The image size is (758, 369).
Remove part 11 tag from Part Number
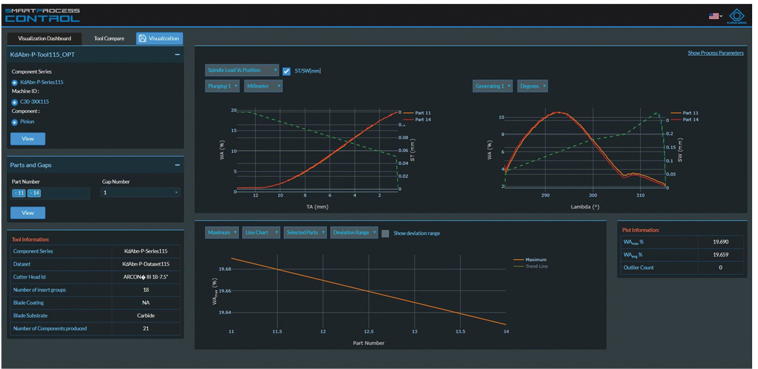[x=16, y=194]
